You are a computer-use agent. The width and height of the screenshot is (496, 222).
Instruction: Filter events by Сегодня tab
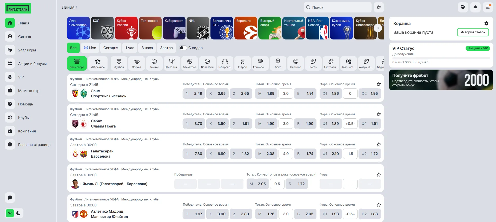111,48
